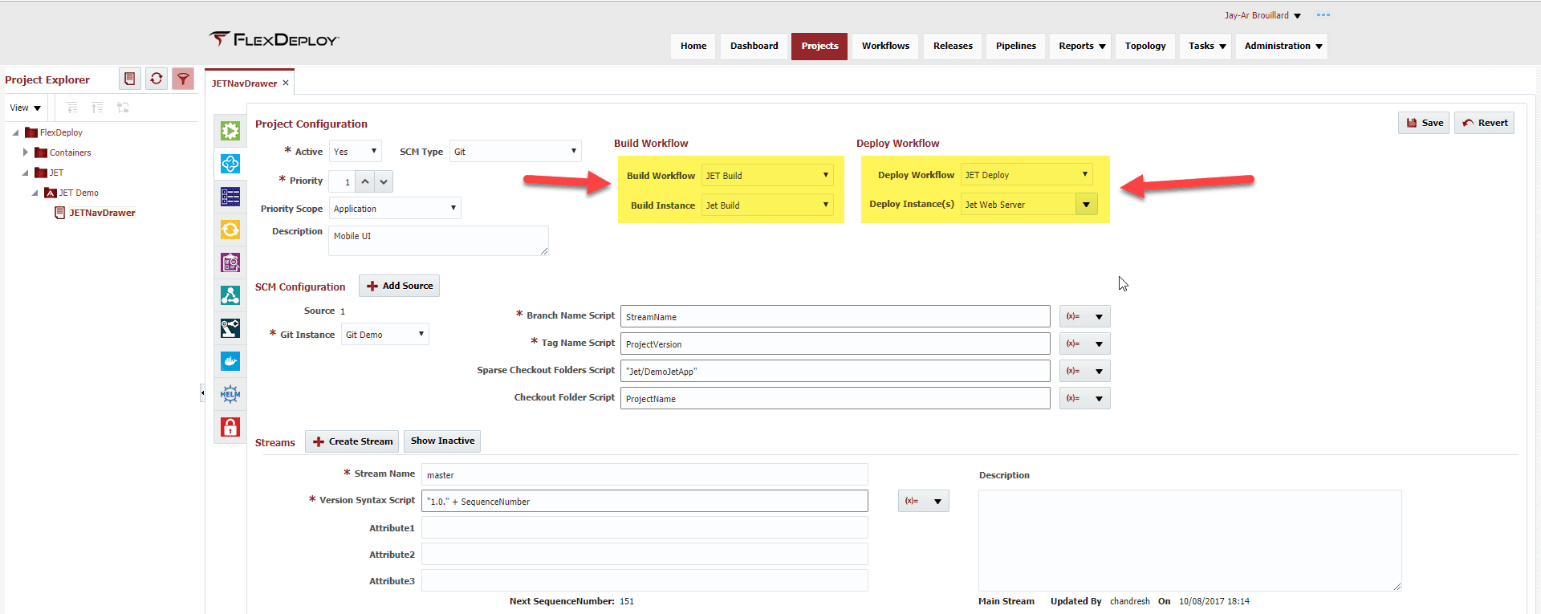Close the JETNavDrawer tab
Viewport: 1541px width, 614px height.
tap(286, 83)
